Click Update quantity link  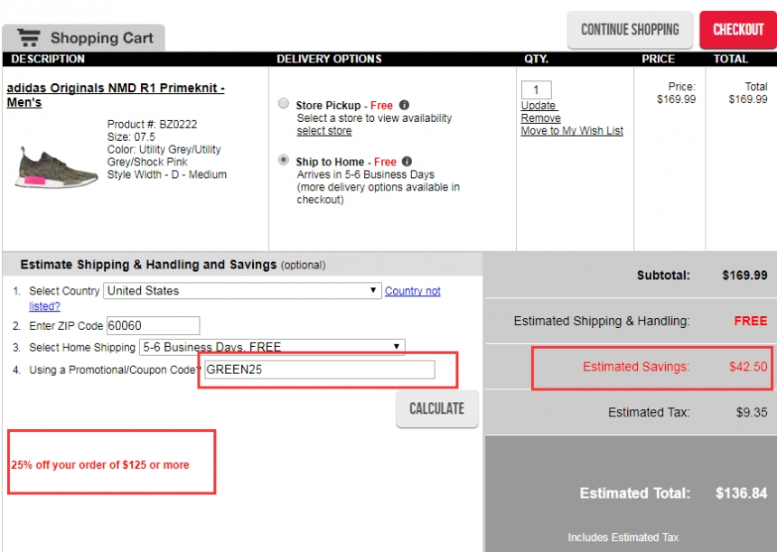coord(538,106)
